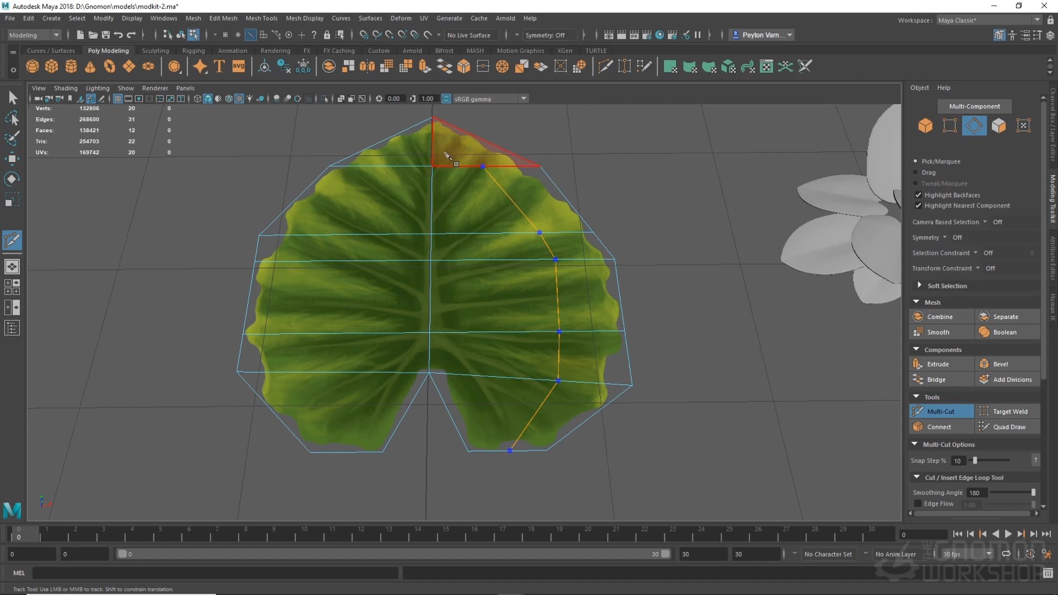Click the Extrude component button

coord(938,364)
